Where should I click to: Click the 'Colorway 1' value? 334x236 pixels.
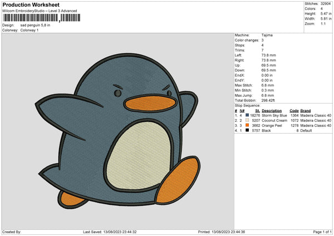pos(30,30)
